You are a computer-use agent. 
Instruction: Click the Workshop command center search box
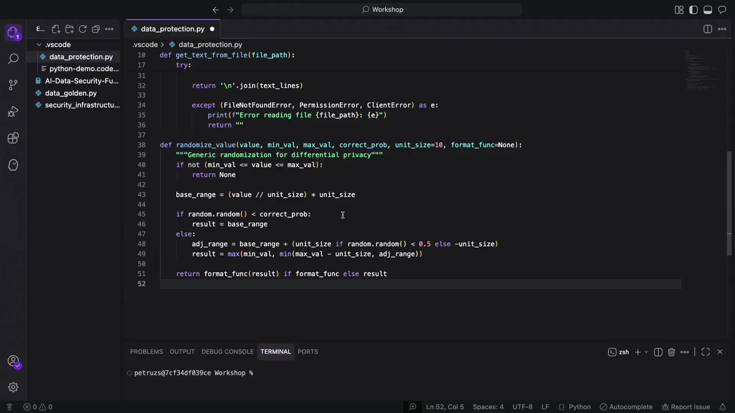[x=382, y=10]
